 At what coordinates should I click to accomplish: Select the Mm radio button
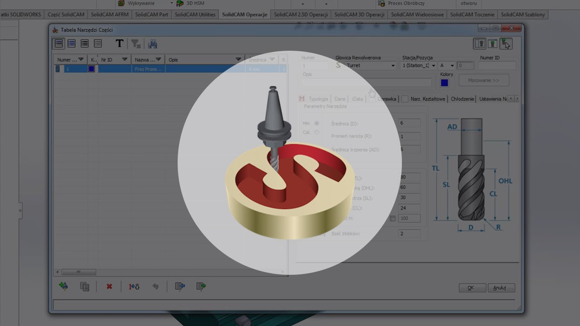[x=317, y=123]
